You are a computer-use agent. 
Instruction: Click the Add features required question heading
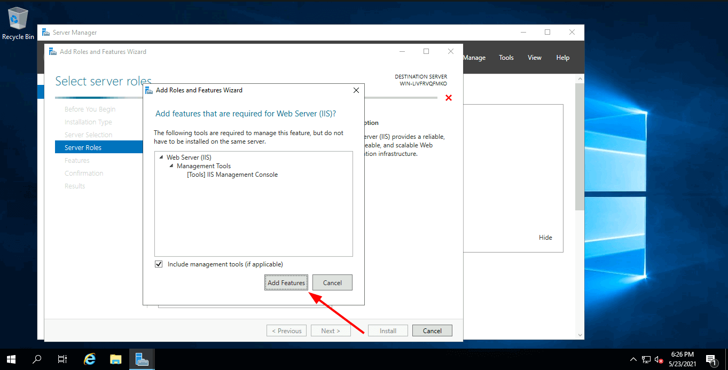click(x=245, y=114)
